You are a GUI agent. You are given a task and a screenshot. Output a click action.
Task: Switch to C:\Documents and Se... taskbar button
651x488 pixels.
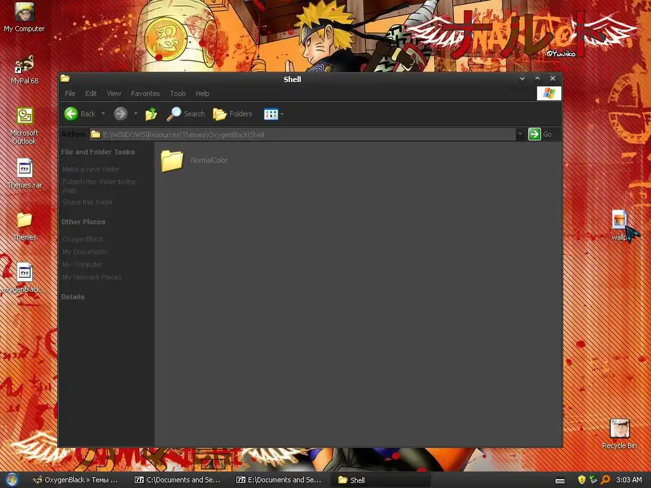[178, 480]
